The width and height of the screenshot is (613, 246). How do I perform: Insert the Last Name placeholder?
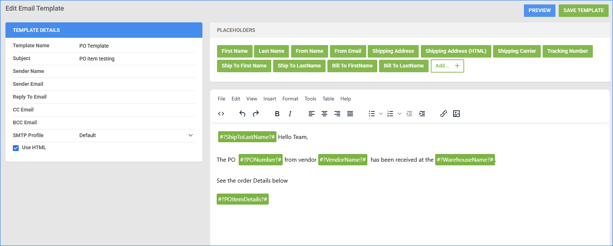(272, 51)
